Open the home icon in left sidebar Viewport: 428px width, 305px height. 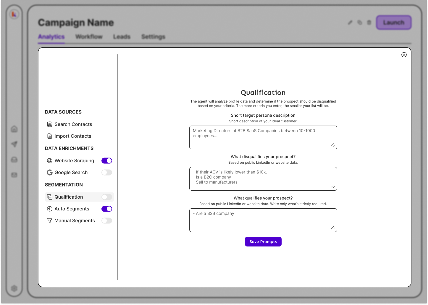(x=14, y=129)
